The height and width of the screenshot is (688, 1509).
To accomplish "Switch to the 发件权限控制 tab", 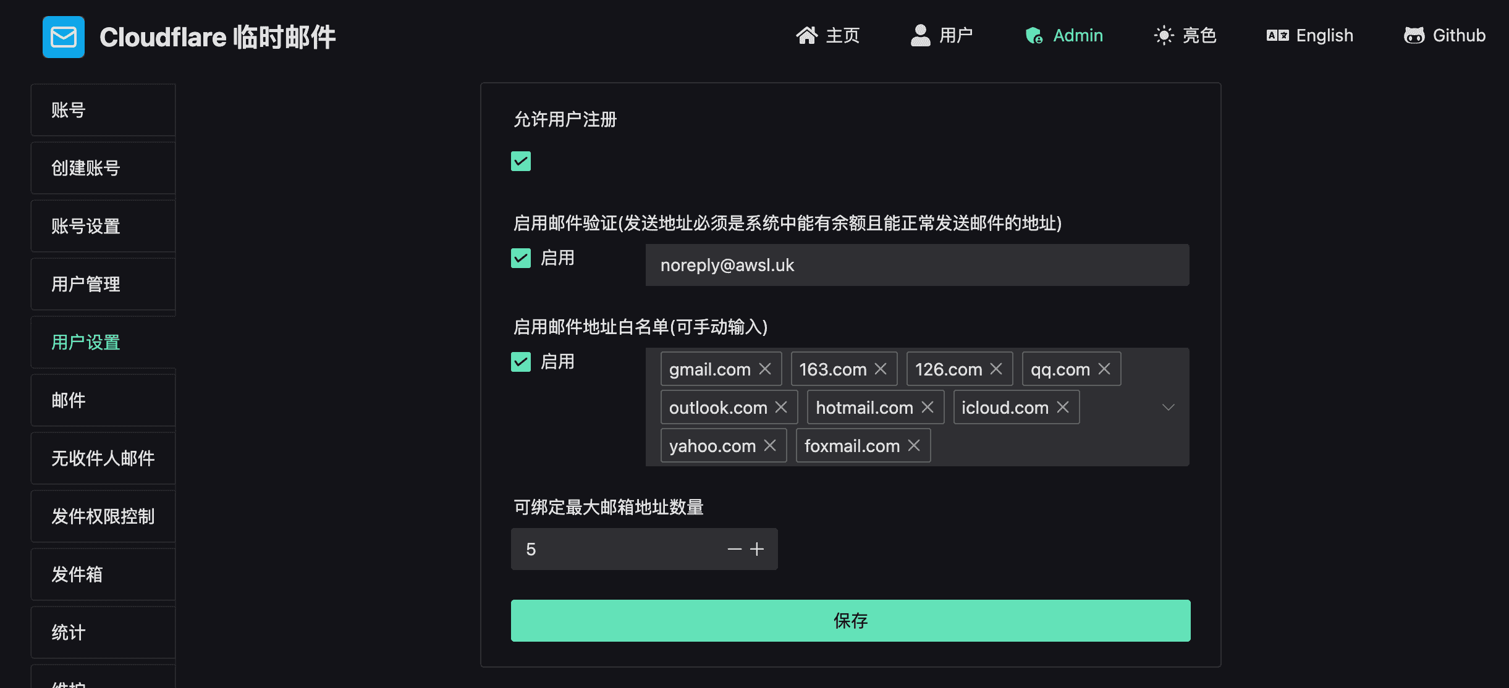I will click(103, 516).
